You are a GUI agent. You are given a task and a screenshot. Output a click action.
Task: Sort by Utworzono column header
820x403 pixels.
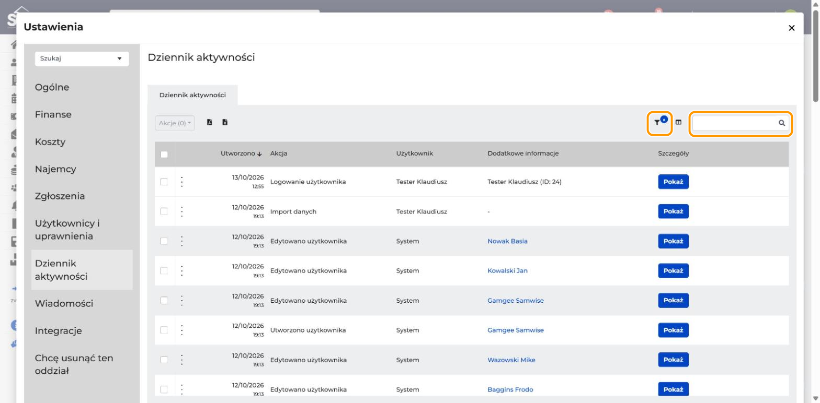[x=241, y=153]
